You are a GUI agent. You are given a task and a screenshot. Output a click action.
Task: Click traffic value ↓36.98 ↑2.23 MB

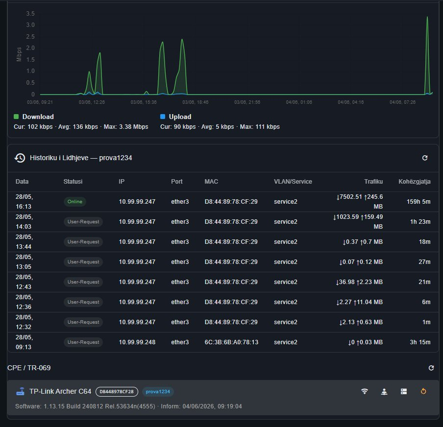[x=359, y=282]
